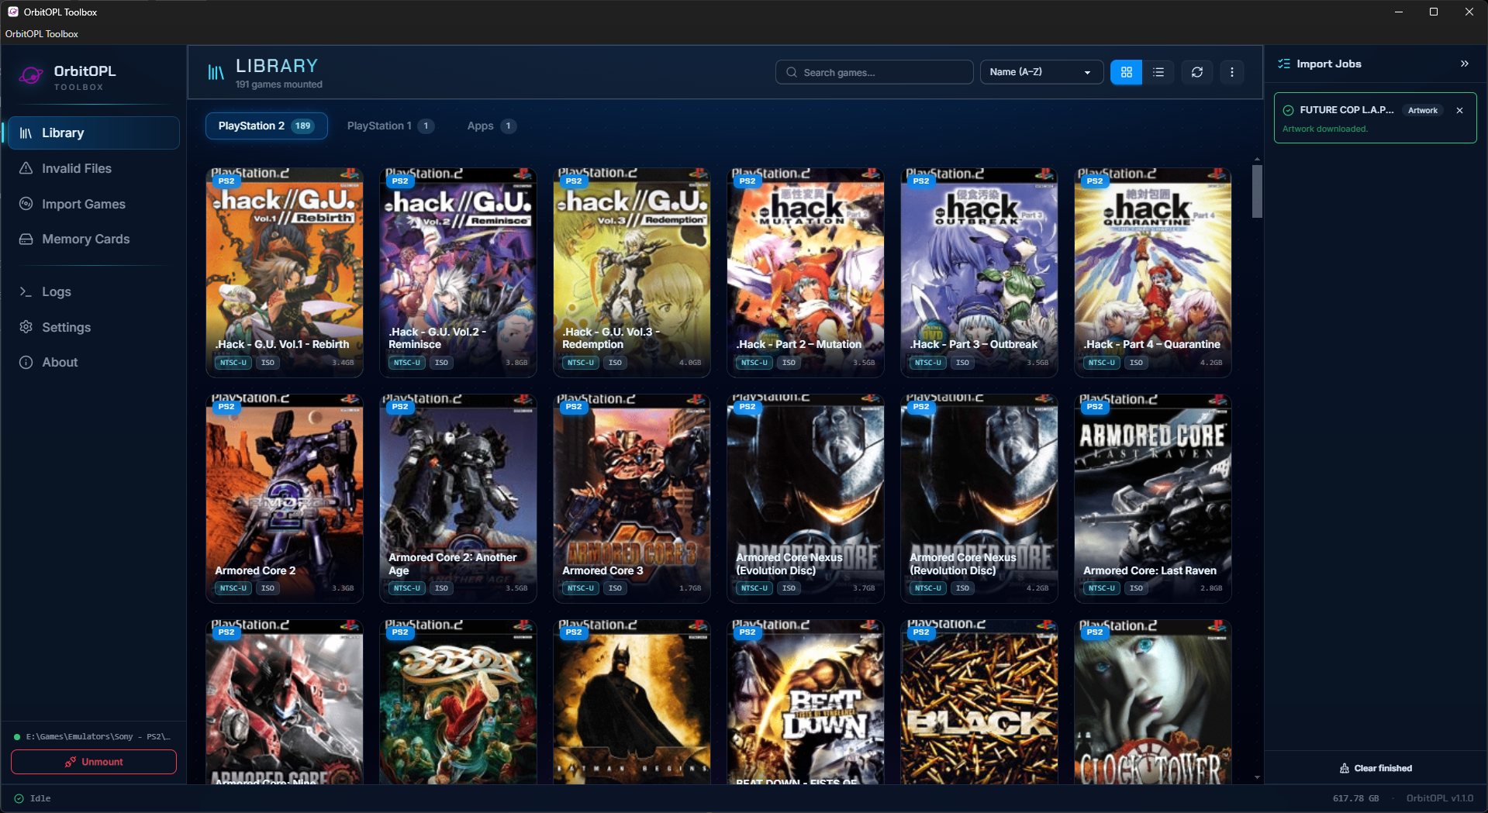Collapse the Import Jobs panel
The height and width of the screenshot is (813, 1488).
coord(1465,64)
